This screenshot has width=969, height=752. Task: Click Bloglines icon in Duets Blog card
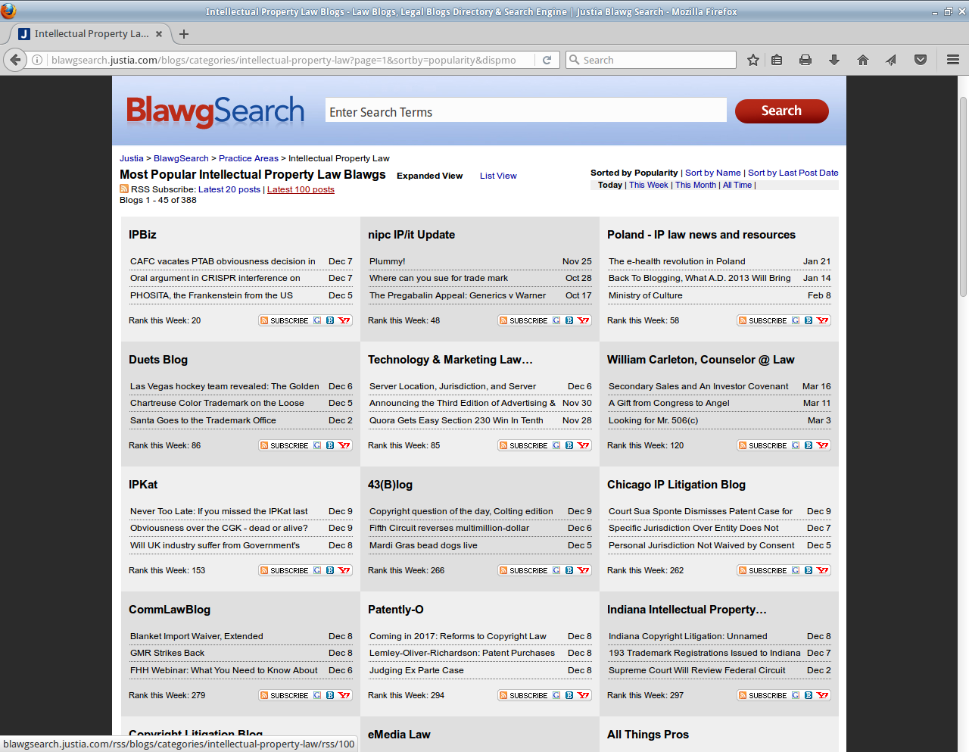(x=330, y=445)
